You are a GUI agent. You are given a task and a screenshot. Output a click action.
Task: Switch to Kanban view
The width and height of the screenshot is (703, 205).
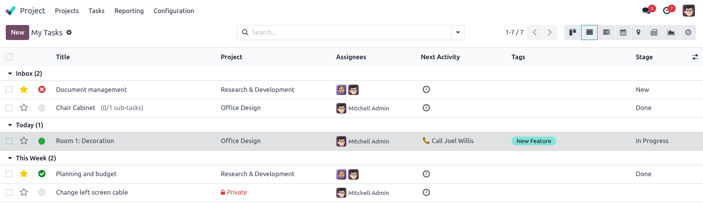pos(573,33)
